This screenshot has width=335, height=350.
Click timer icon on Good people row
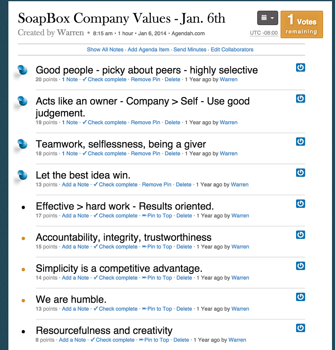pos(300,67)
